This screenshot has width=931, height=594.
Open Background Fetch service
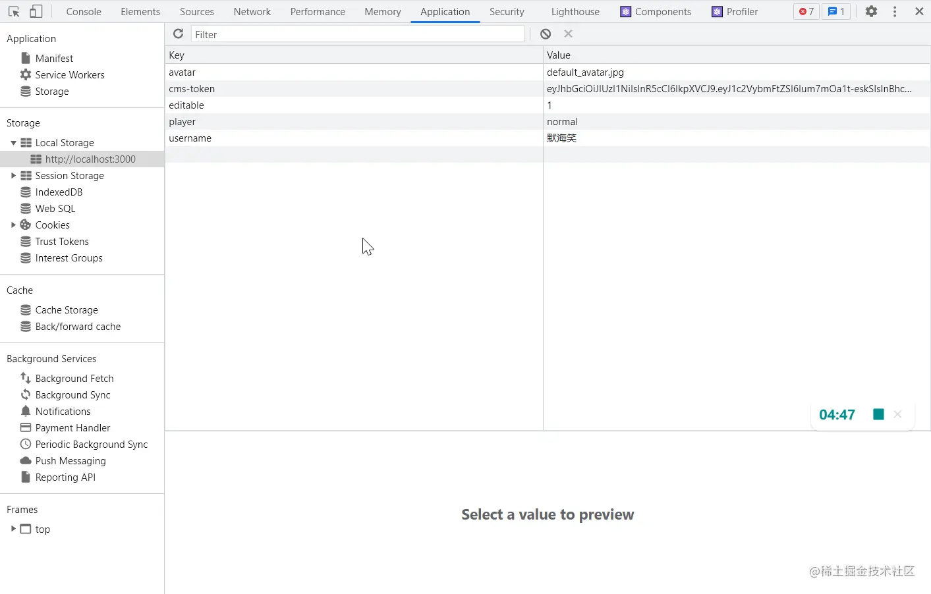(74, 378)
